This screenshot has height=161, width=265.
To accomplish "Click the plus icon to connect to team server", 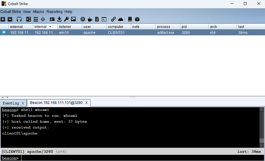I will click(x=3, y=19).
